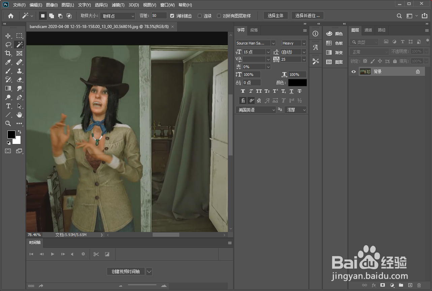Toggle faux bold in Character panel

(x=243, y=91)
